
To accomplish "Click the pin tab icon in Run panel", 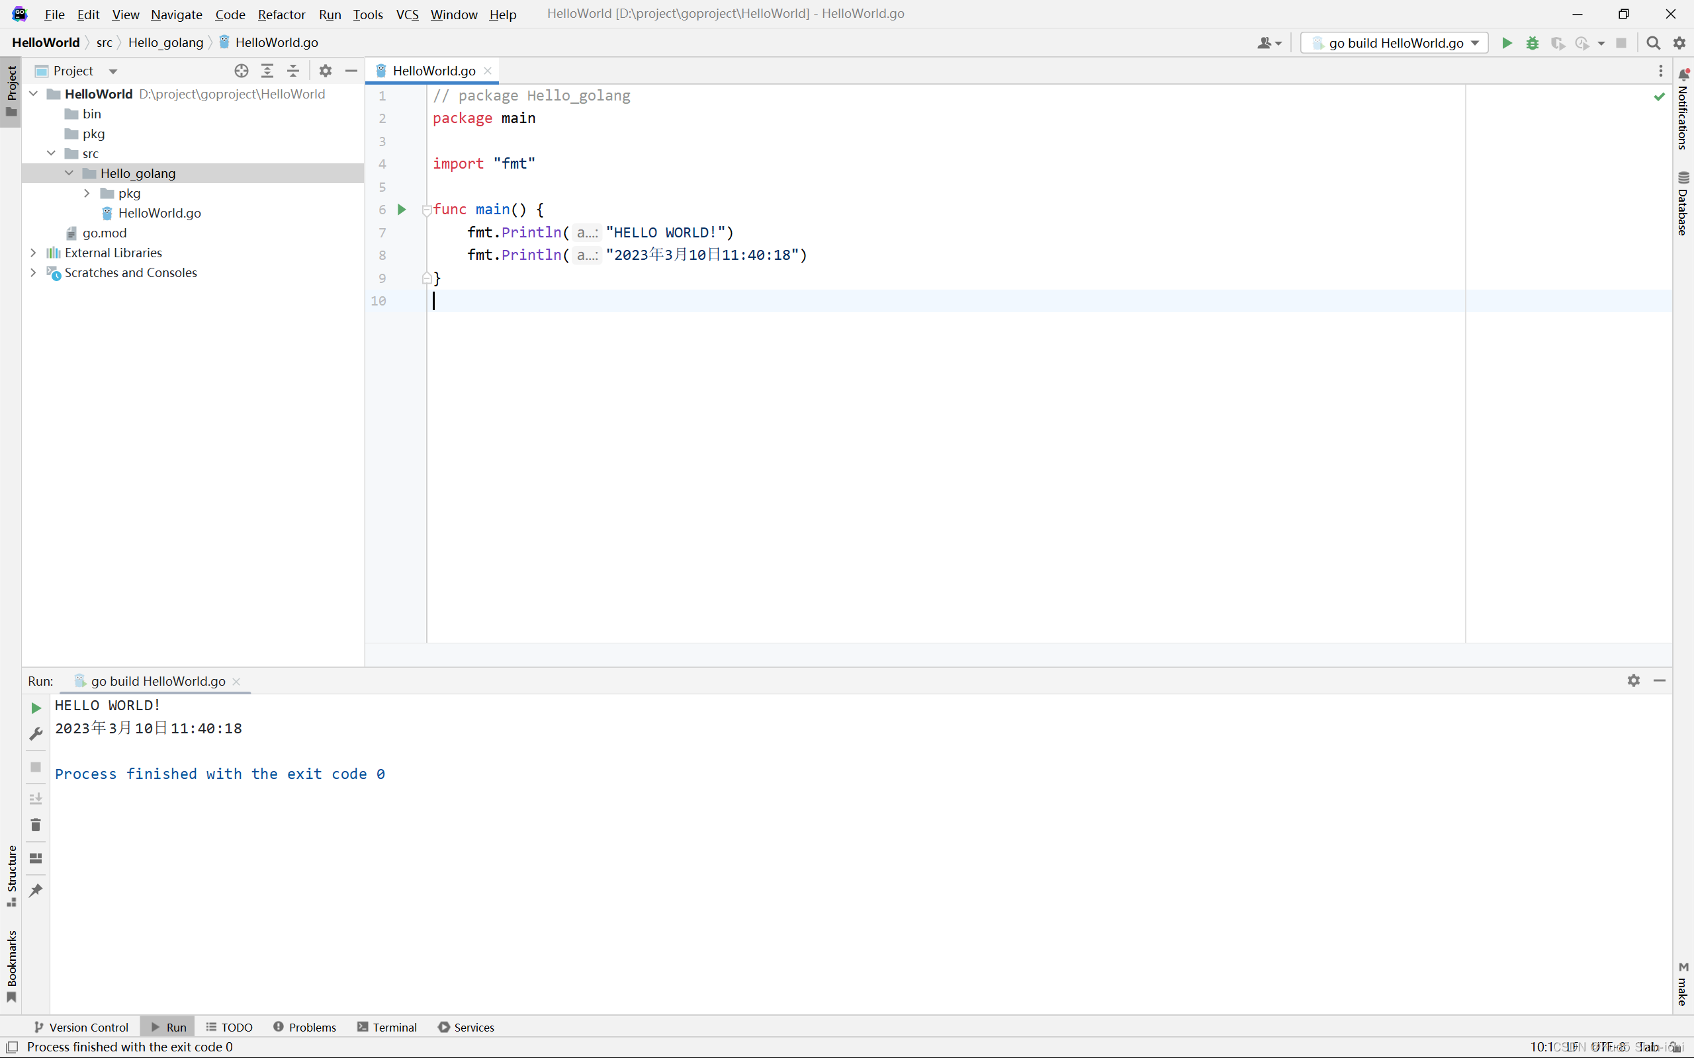I will [36, 890].
